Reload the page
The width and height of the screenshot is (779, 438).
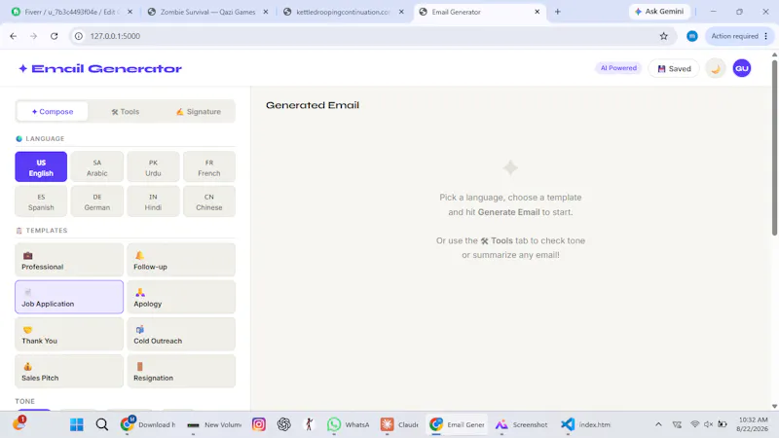click(55, 36)
